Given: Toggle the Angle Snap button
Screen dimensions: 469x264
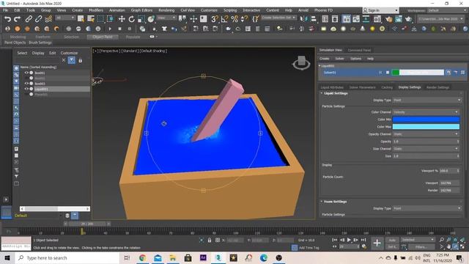Looking at the screenshot, I should point(224,19).
